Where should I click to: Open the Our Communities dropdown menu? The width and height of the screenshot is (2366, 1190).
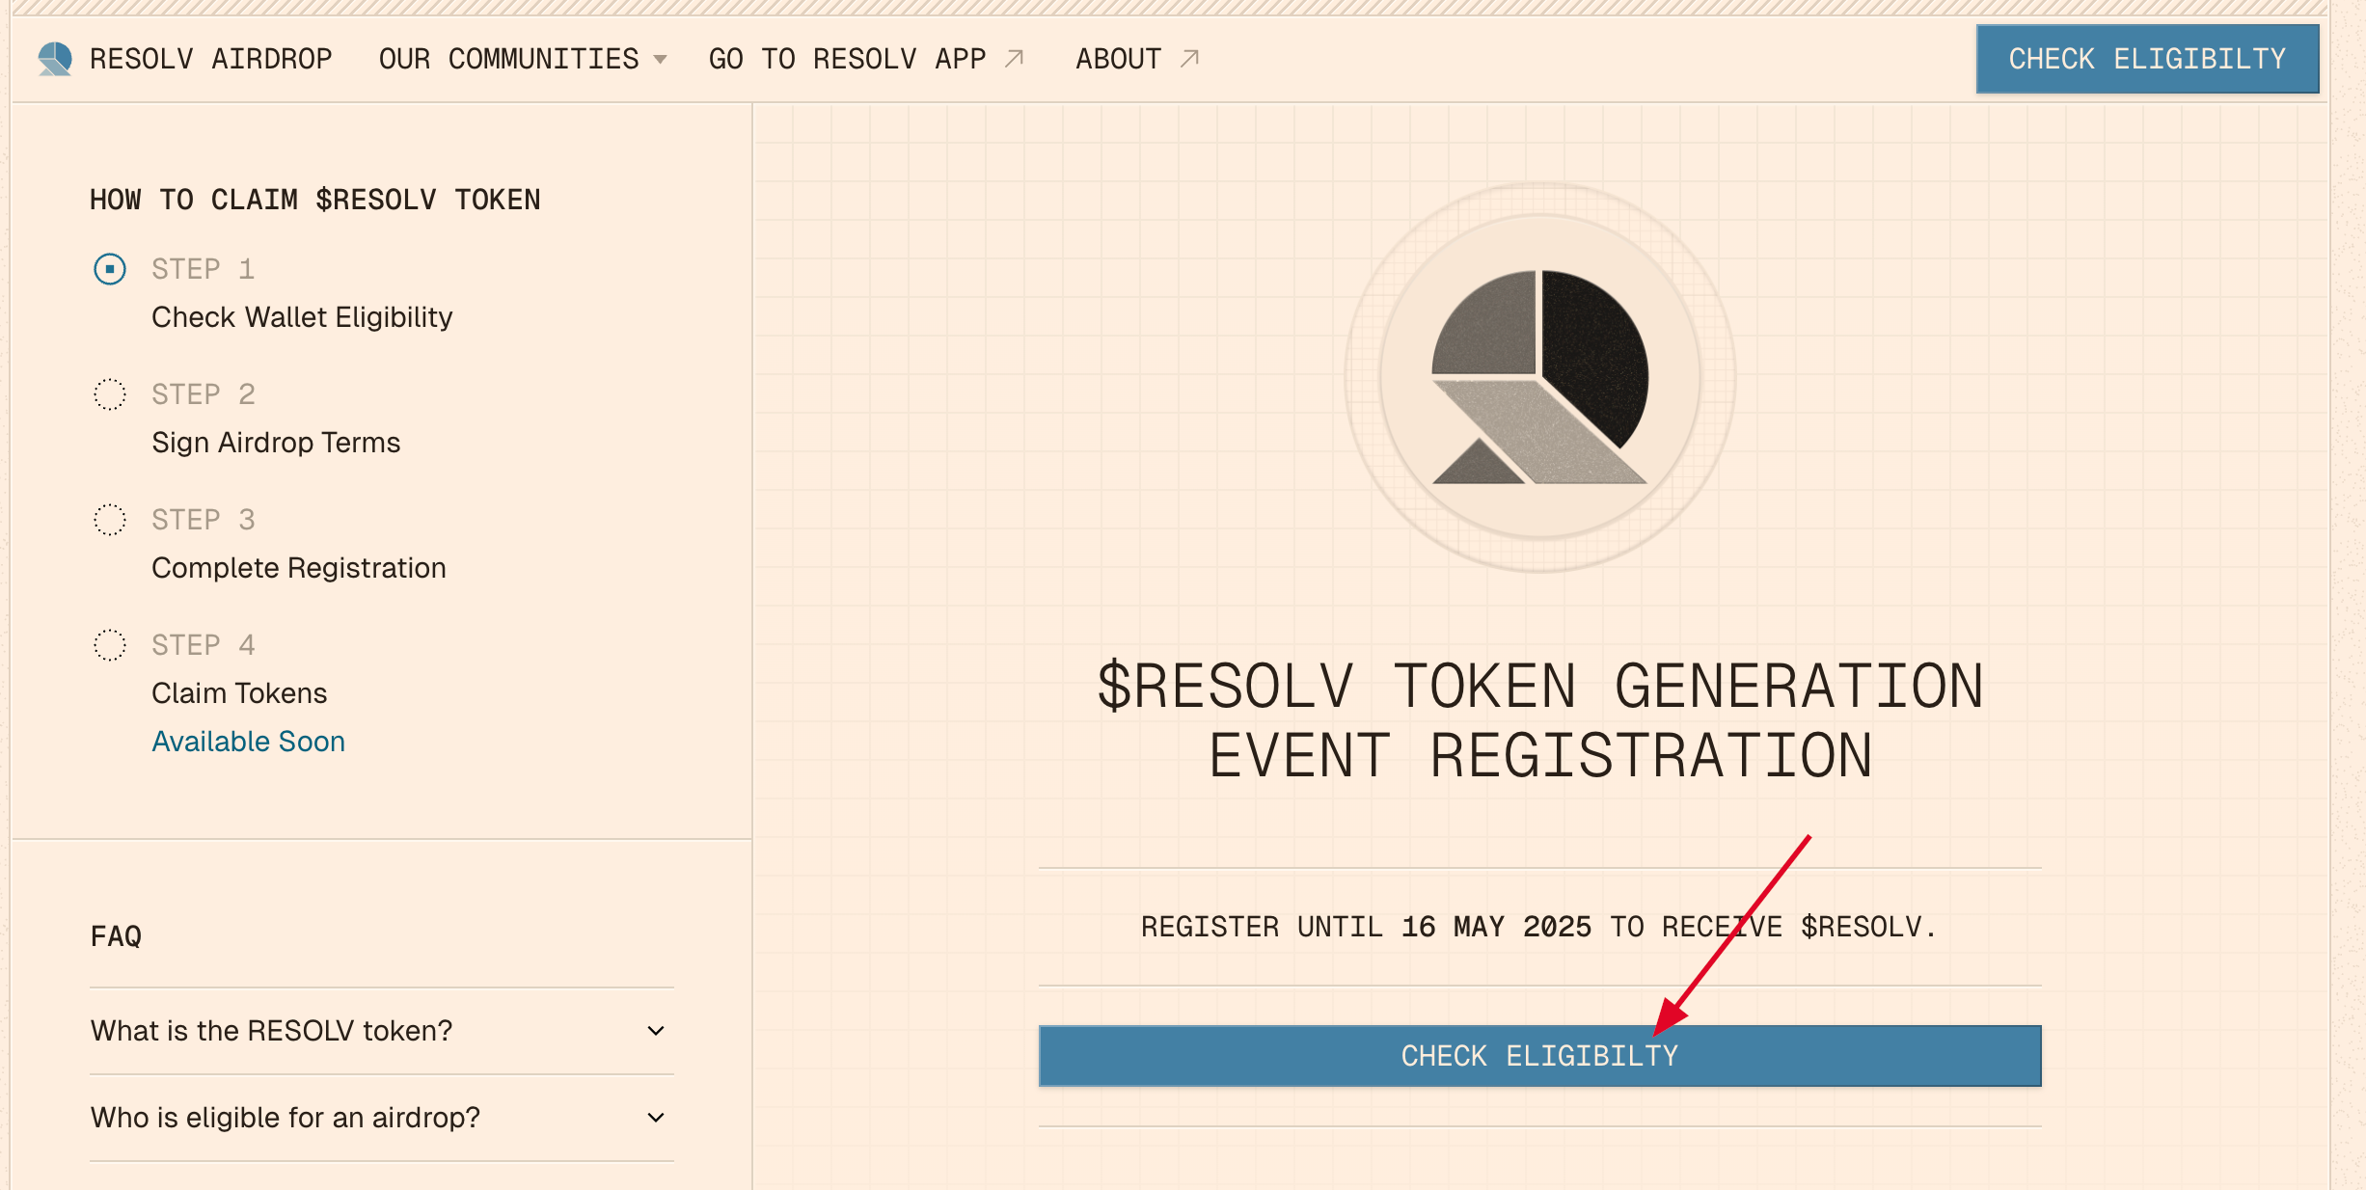tap(522, 59)
